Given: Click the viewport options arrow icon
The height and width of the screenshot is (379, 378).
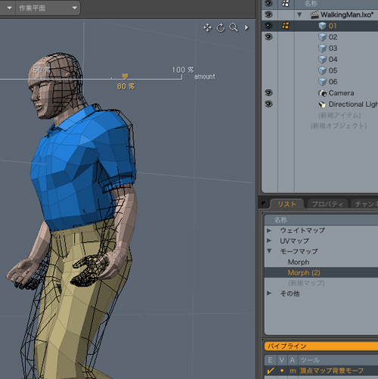Looking at the screenshot, I should point(246,27).
